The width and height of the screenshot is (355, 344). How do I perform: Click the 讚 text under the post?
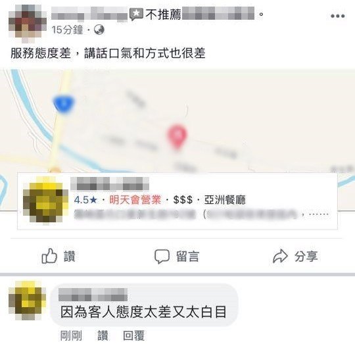click(x=70, y=257)
